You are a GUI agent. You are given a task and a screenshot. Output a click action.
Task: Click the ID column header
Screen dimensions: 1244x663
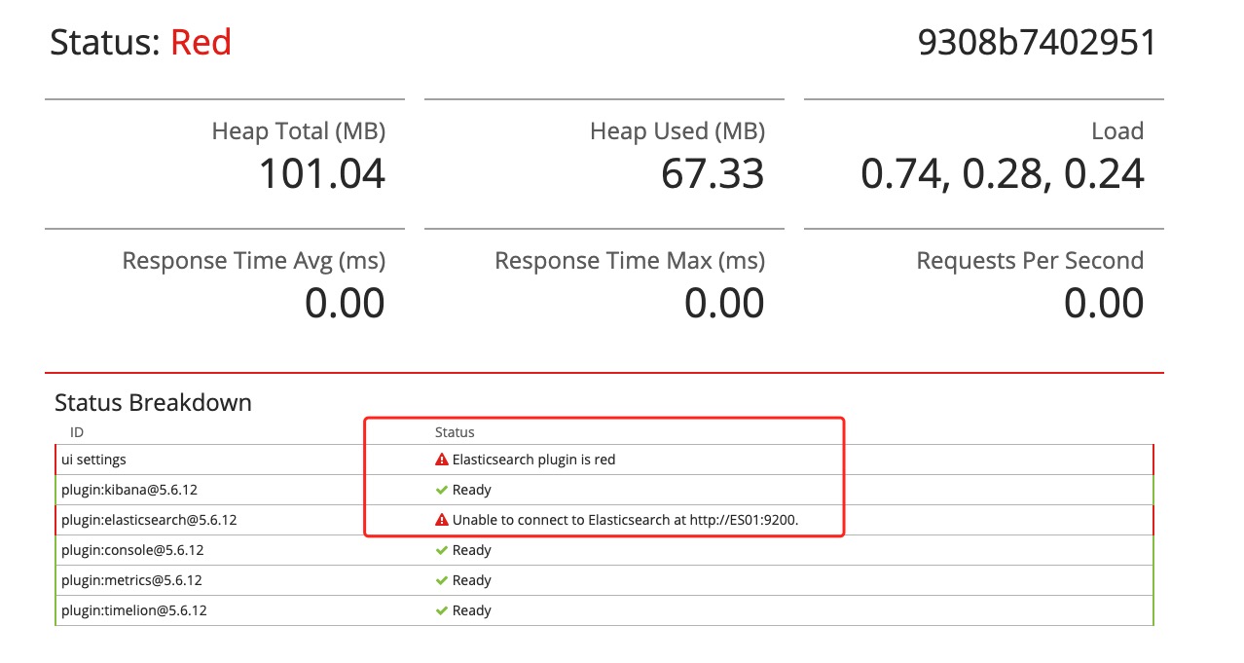point(76,431)
